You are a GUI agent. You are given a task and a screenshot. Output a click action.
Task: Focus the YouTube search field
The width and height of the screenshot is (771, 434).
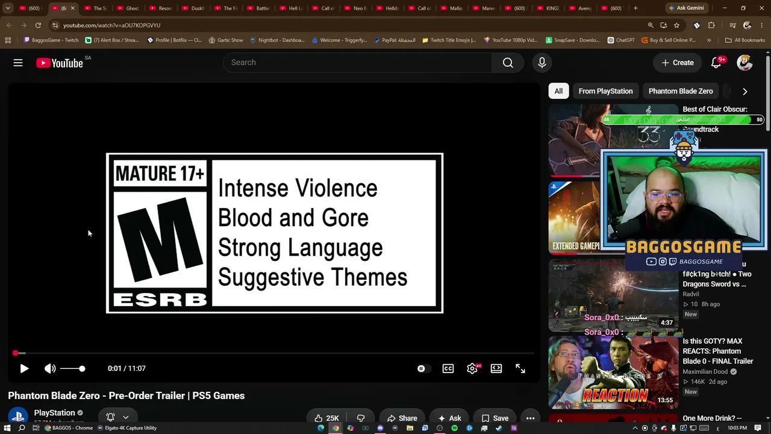(x=357, y=63)
